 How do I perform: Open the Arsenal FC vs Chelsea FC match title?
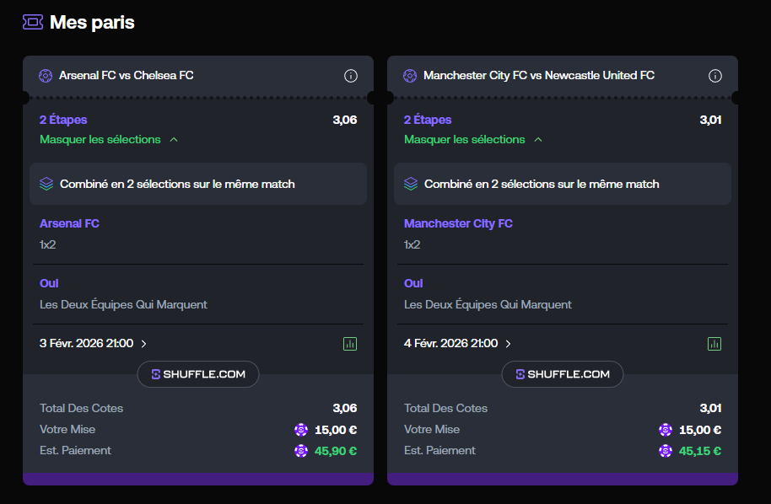pos(127,75)
